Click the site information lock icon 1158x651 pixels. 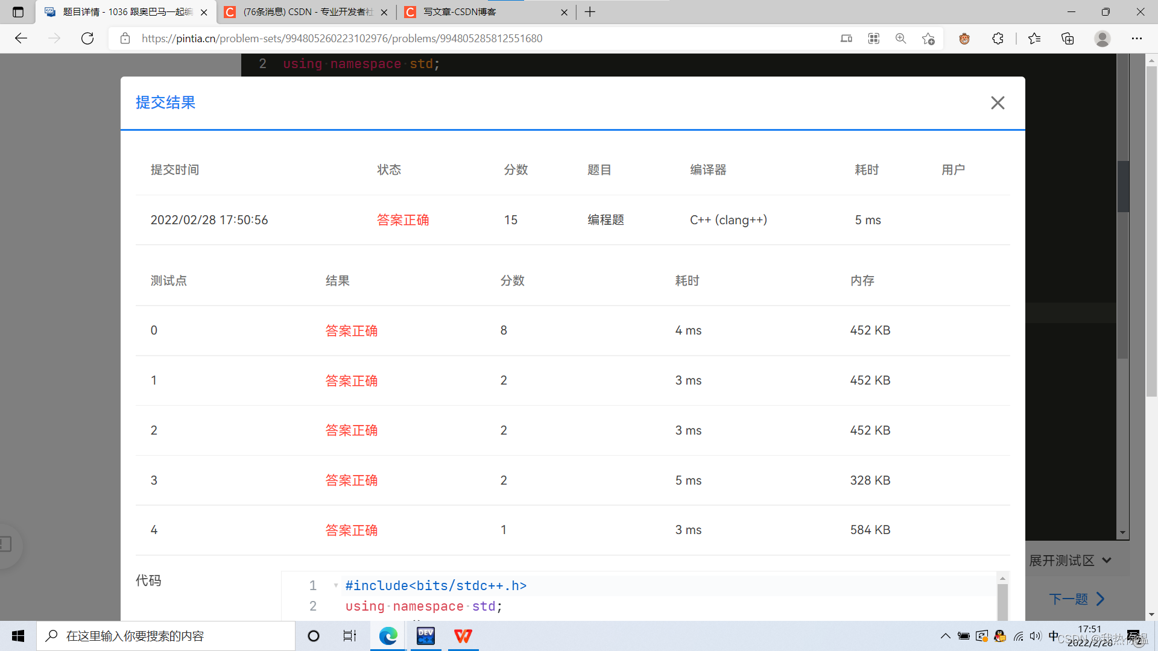point(125,38)
